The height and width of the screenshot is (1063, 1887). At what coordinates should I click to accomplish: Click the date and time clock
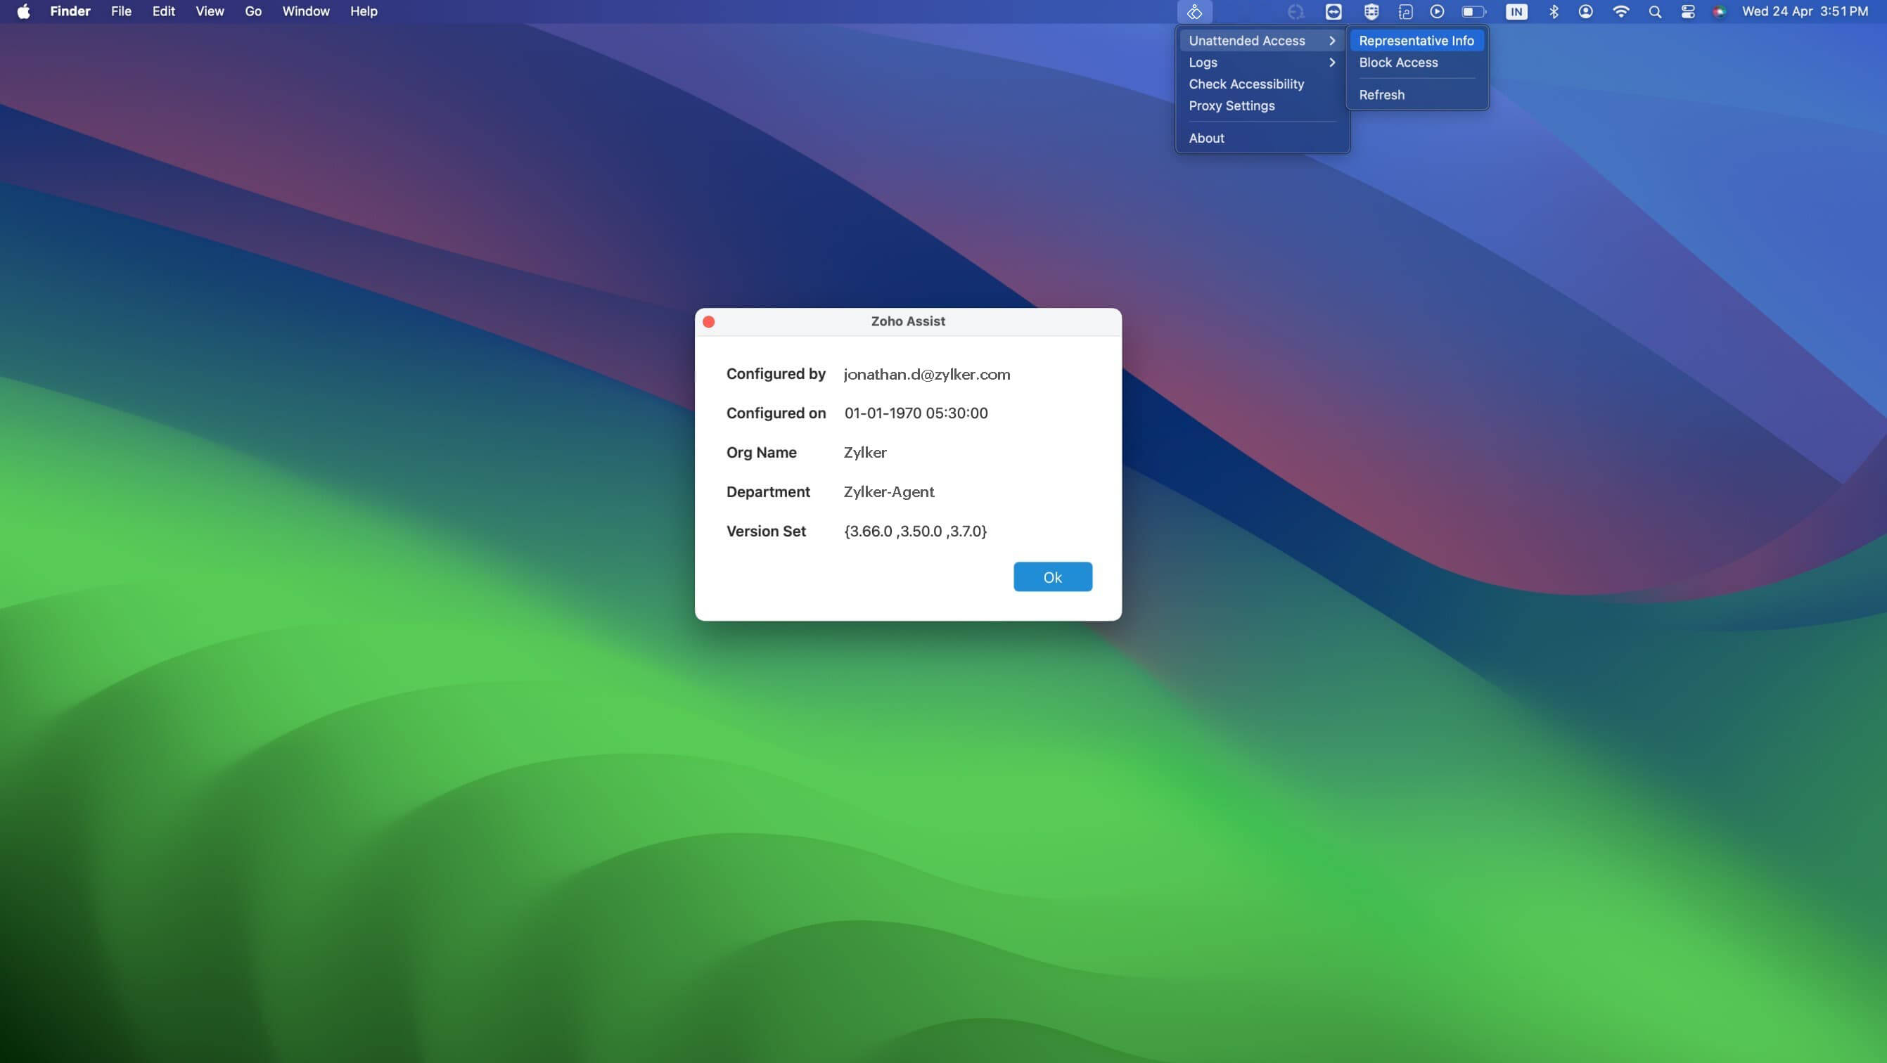[x=1804, y=12]
